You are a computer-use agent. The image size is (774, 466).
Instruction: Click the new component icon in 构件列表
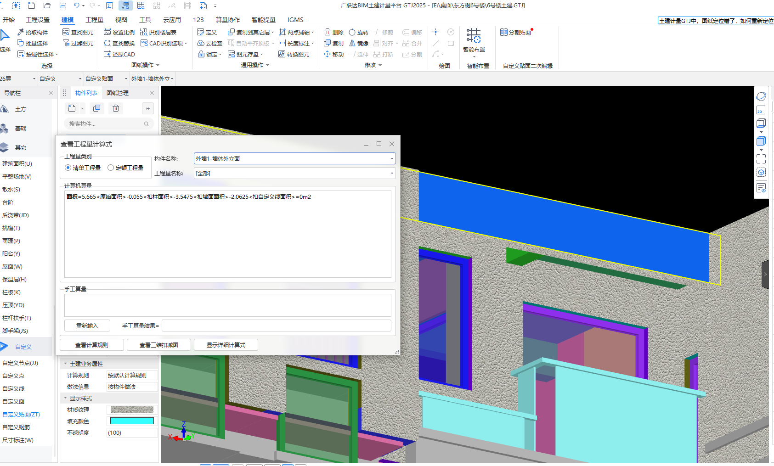coord(72,108)
